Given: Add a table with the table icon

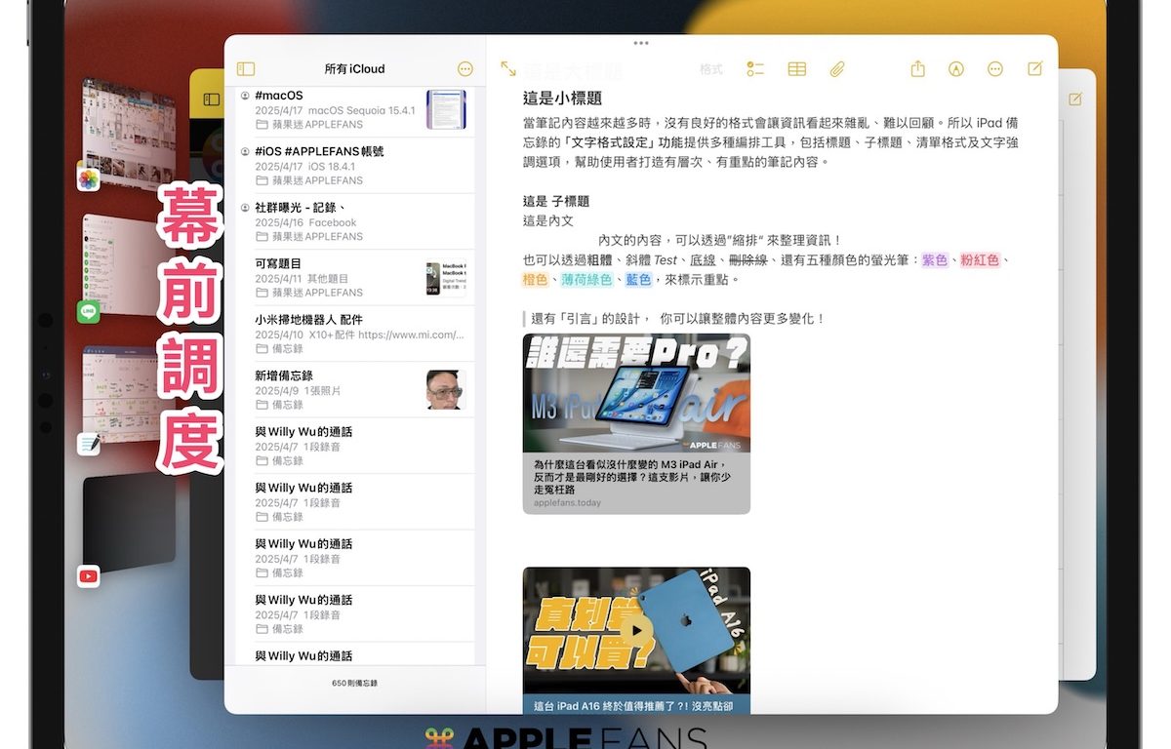Looking at the screenshot, I should pos(797,69).
